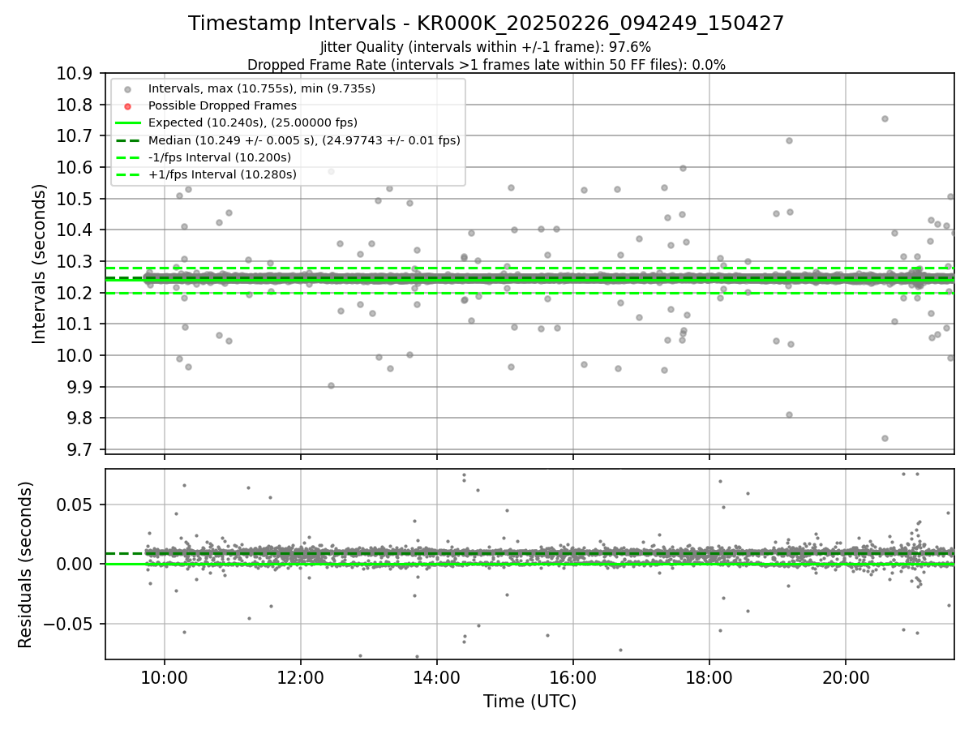Click the 'Time (UTC)' x-axis label

pos(529,702)
